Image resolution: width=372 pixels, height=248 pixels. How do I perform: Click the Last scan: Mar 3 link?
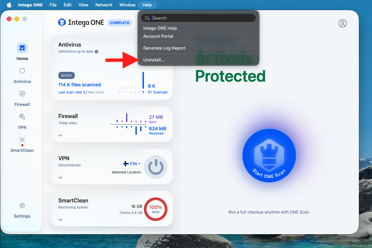coord(72,92)
